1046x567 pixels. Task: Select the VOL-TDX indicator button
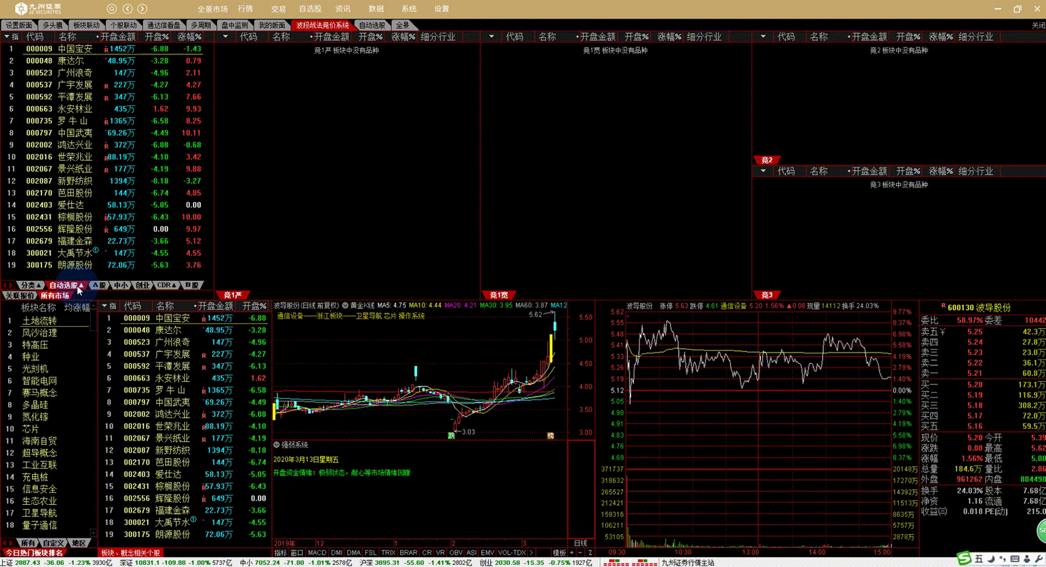[512, 552]
